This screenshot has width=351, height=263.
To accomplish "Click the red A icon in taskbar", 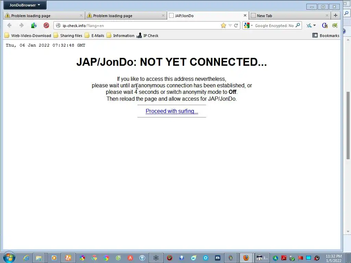I will pyautogui.click(x=130, y=258).
